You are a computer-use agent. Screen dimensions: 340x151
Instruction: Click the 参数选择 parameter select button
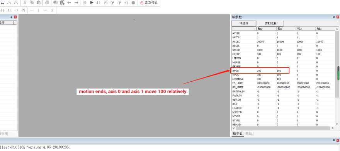coord(271,23)
